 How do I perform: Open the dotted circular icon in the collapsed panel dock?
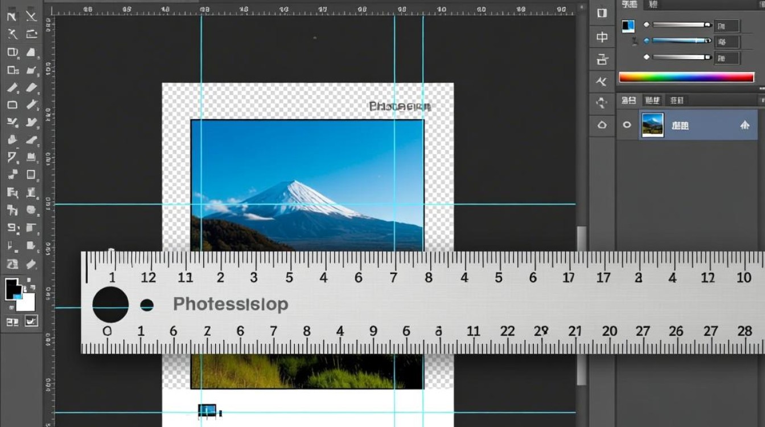pos(602,103)
